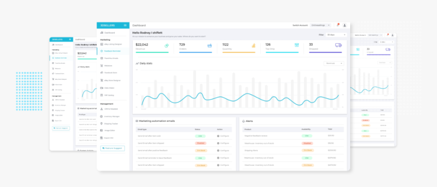Click the CRM & Helpdesk person icon

102,109
